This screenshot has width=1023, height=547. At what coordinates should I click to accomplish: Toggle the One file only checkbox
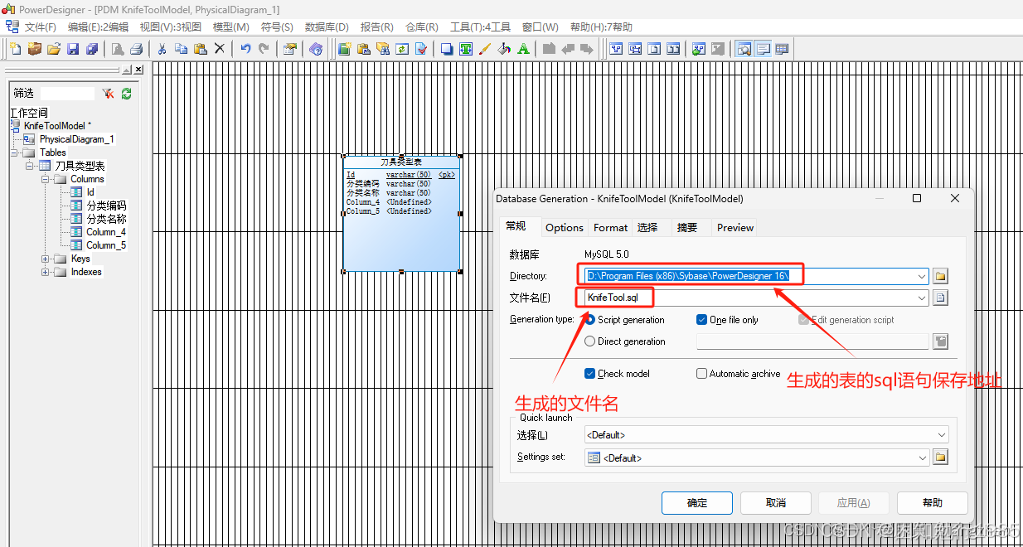(701, 320)
